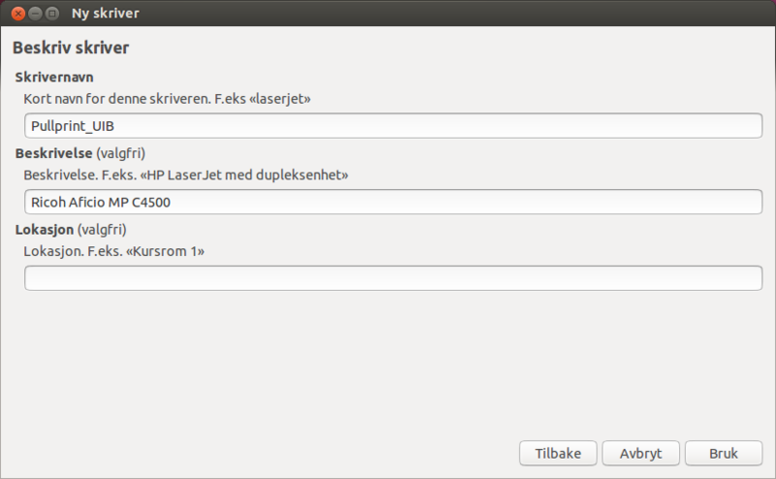The image size is (776, 479).
Task: Cancel with the Avbryt button
Action: (x=640, y=453)
